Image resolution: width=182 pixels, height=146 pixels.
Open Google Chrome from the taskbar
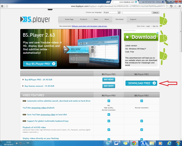click(134, 143)
